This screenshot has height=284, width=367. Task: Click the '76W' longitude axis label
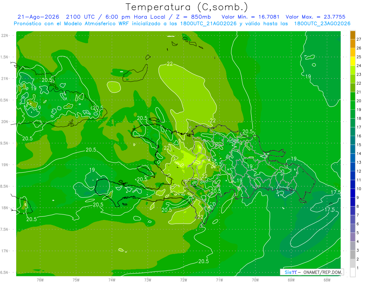pyautogui.click(x=40, y=280)
